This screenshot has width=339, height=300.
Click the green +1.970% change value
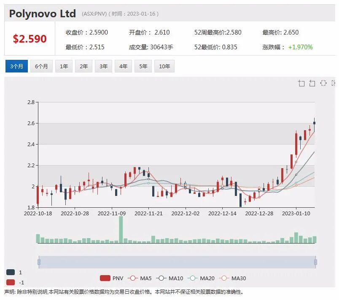click(300, 47)
